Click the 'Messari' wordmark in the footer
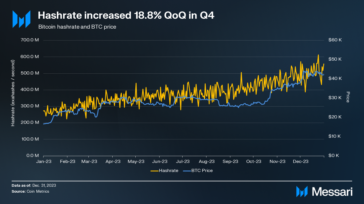 [x=332, y=192]
